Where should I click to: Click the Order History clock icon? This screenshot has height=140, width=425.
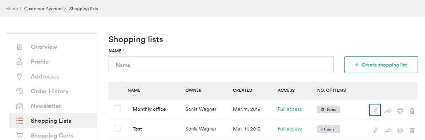coord(19,91)
